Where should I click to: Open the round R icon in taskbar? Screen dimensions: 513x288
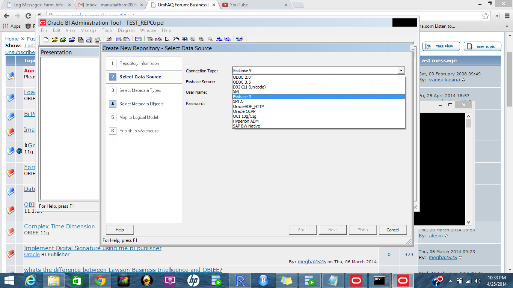263,280
